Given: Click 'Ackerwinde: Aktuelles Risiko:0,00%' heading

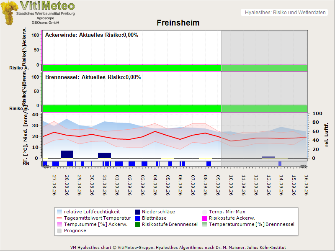Looking at the screenshot, I should click(92, 35).
